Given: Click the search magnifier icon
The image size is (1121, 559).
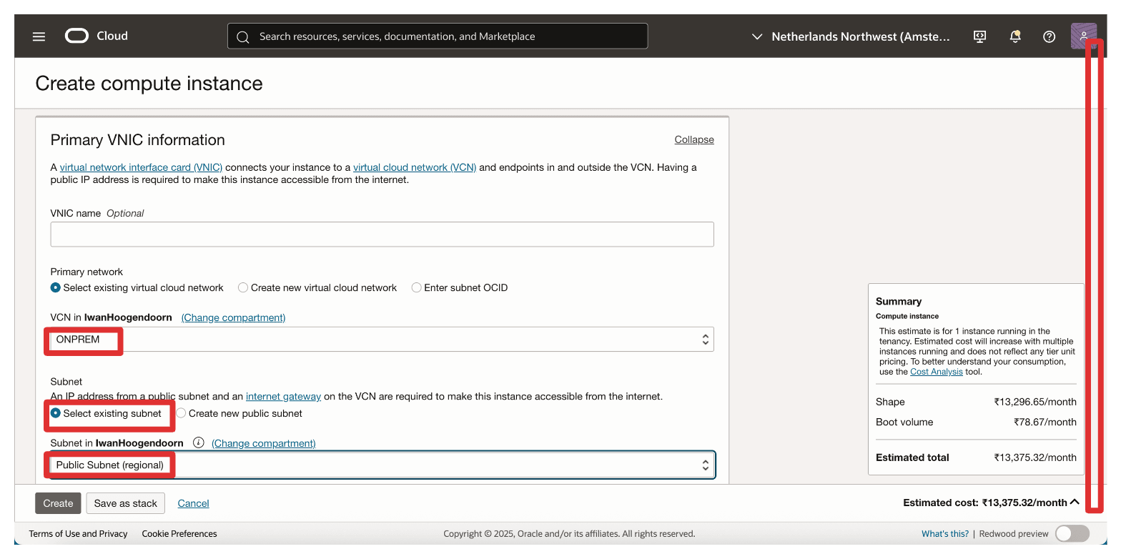Looking at the screenshot, I should pyautogui.click(x=243, y=36).
